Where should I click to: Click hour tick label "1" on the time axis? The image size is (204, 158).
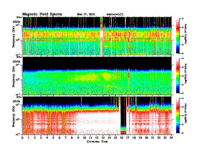(x=29, y=138)
